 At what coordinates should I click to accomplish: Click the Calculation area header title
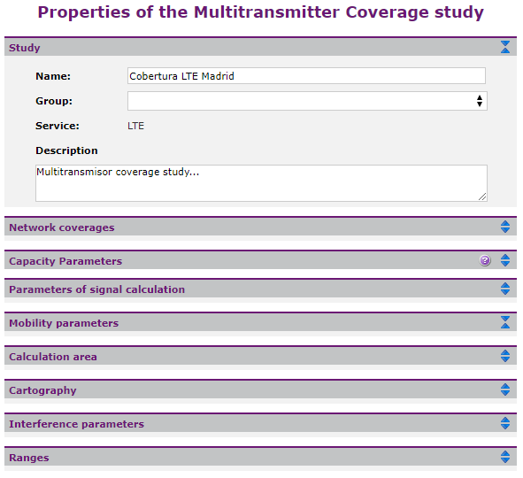(x=53, y=357)
